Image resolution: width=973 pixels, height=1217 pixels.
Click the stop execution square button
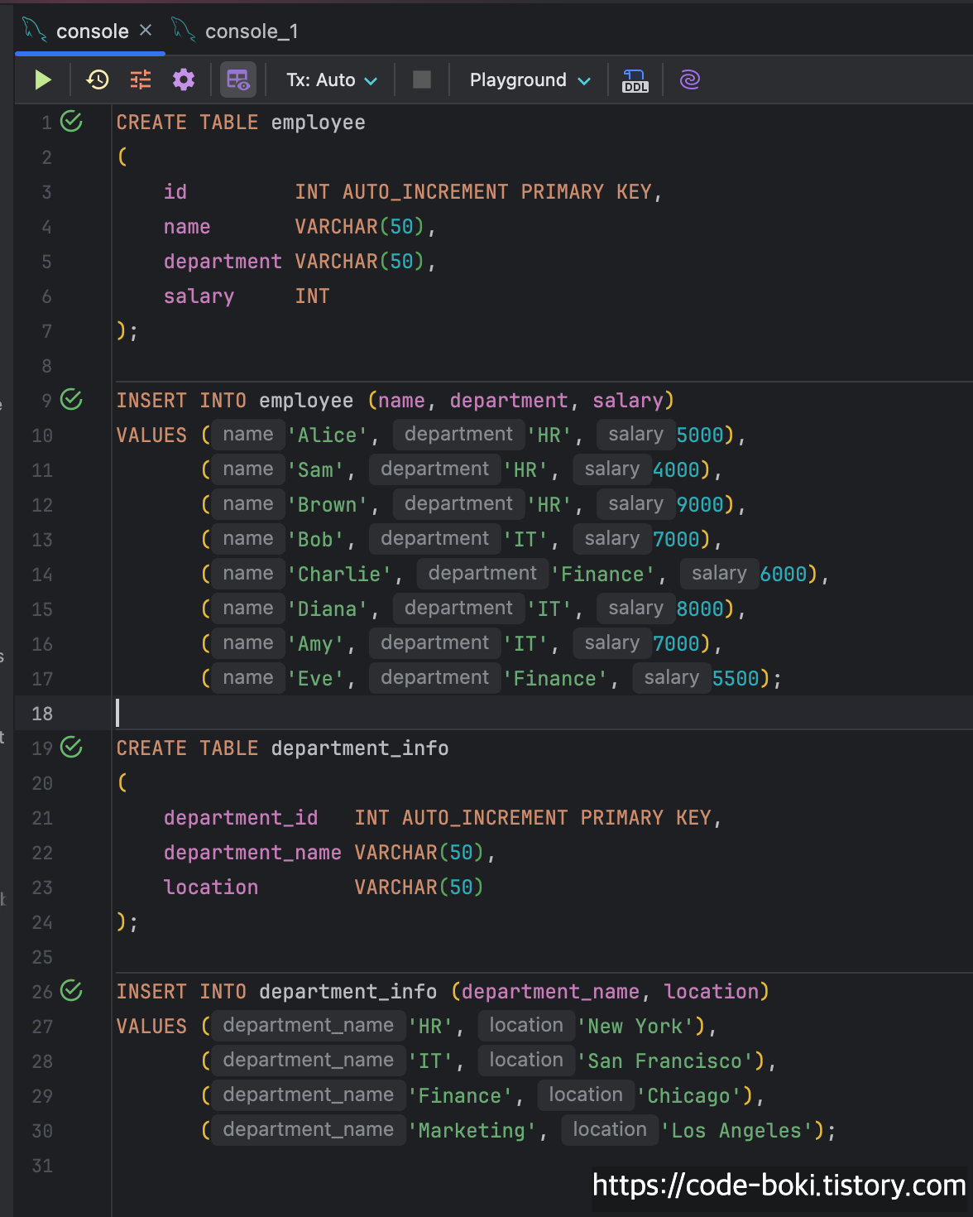422,79
